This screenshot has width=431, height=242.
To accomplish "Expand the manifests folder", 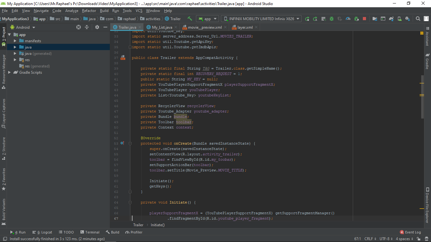I will point(15,41).
